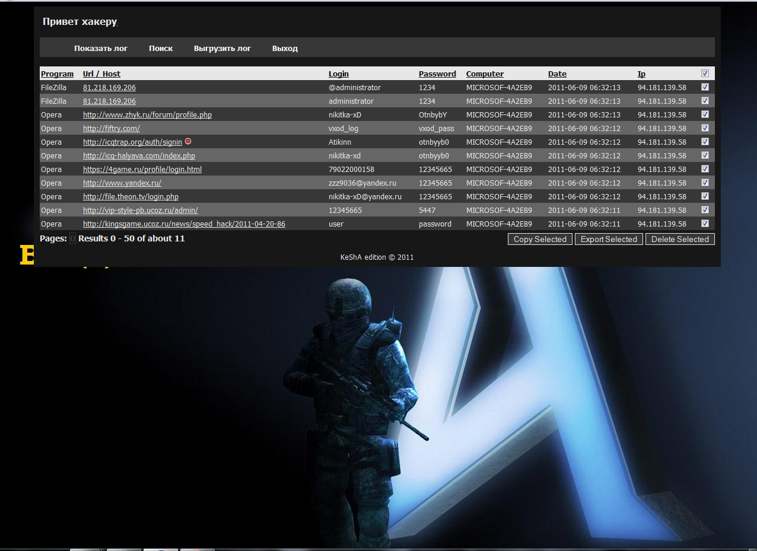Uncheck the 4game.ru login row
Image resolution: width=757 pixels, height=551 pixels.
pyautogui.click(x=705, y=169)
